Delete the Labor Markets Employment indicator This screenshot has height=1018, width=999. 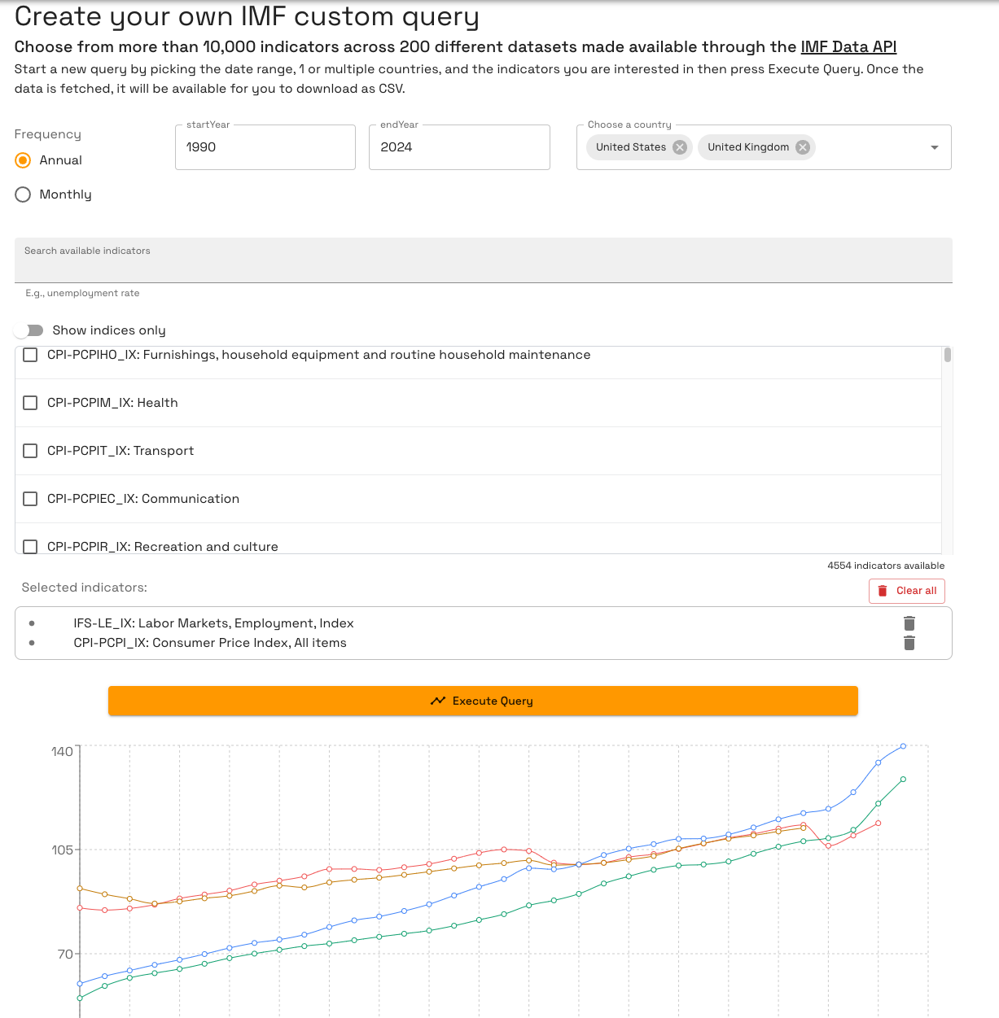909,623
